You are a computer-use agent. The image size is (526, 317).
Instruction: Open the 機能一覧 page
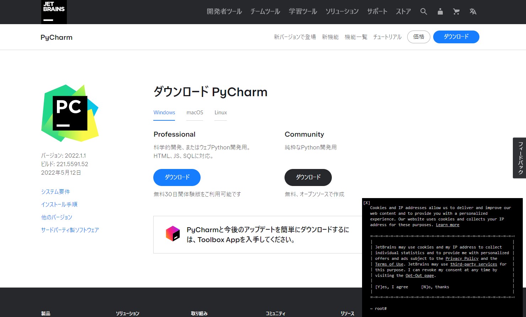[356, 37]
